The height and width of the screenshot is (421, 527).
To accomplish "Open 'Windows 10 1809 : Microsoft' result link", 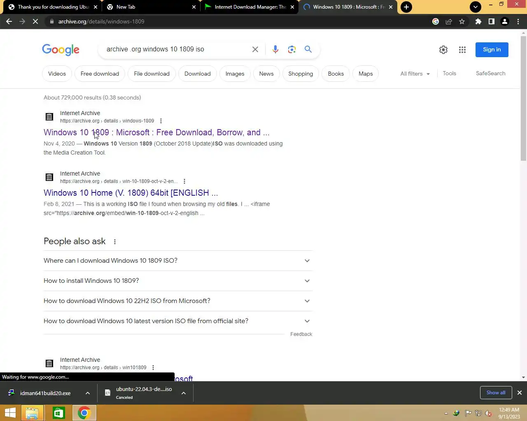I will (x=156, y=132).
